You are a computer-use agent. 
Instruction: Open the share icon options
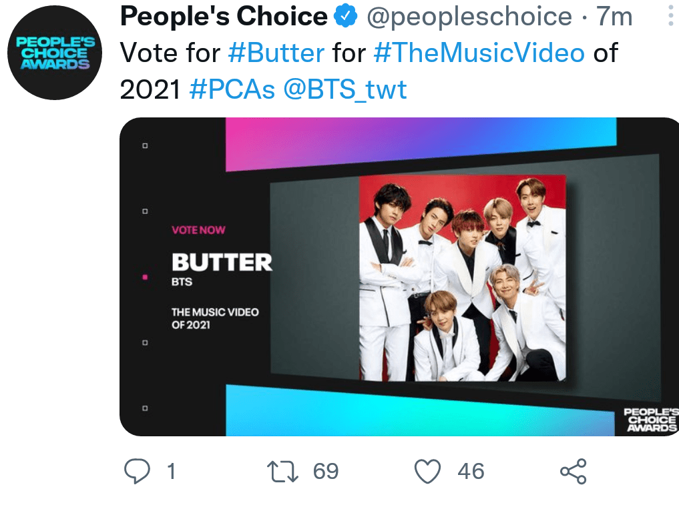coord(574,472)
